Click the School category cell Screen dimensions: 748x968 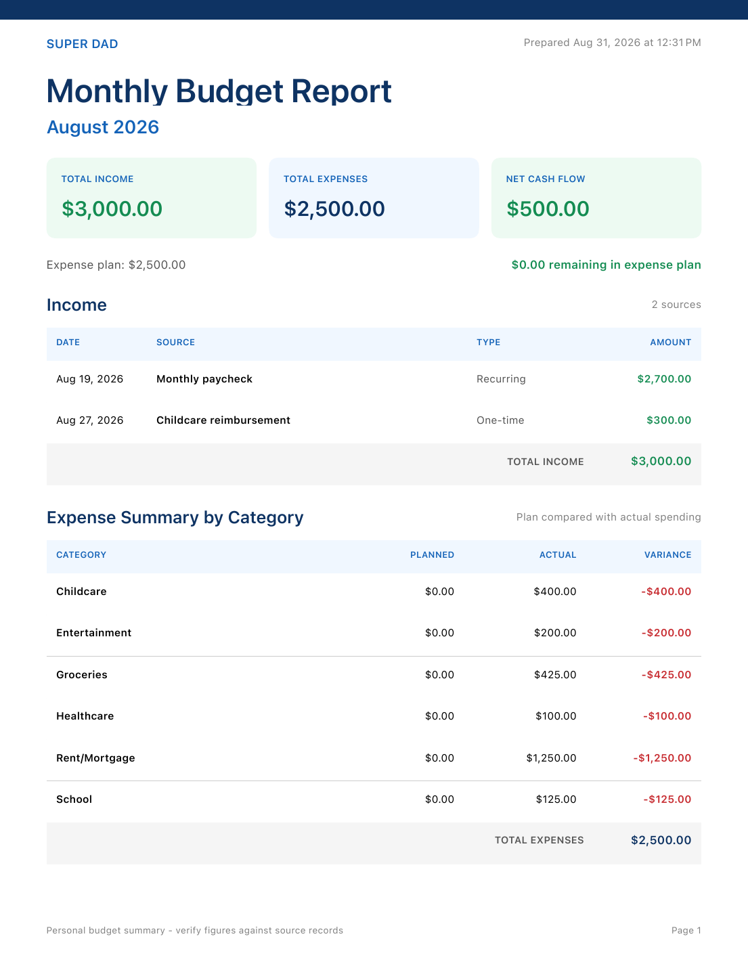tap(74, 799)
